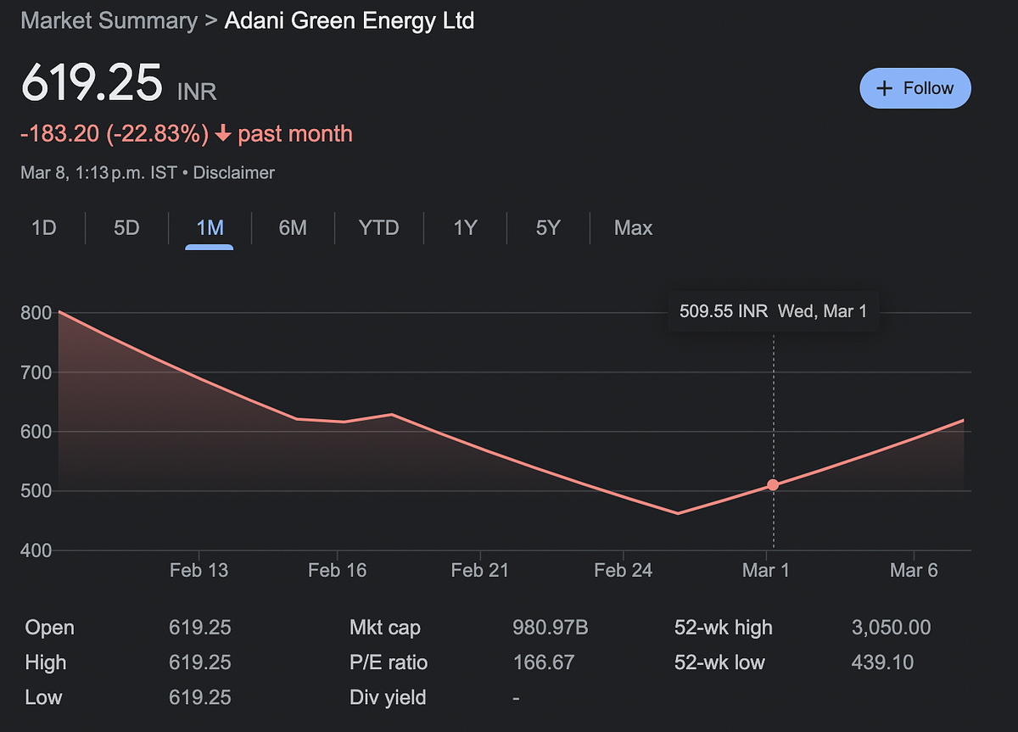Open the Market Summary breadcrumb link
The height and width of the screenshot is (732, 1018).
[x=109, y=21]
